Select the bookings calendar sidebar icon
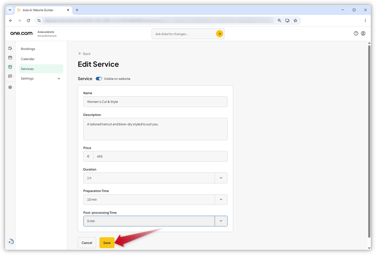The height and width of the screenshot is (255, 376). point(10,67)
